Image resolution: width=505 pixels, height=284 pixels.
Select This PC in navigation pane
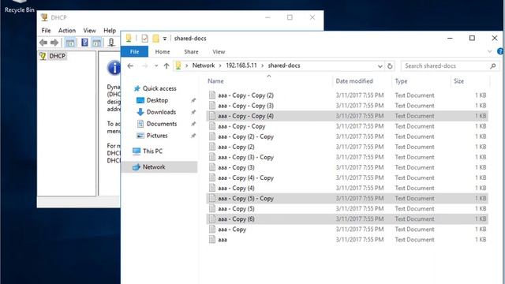(x=152, y=151)
